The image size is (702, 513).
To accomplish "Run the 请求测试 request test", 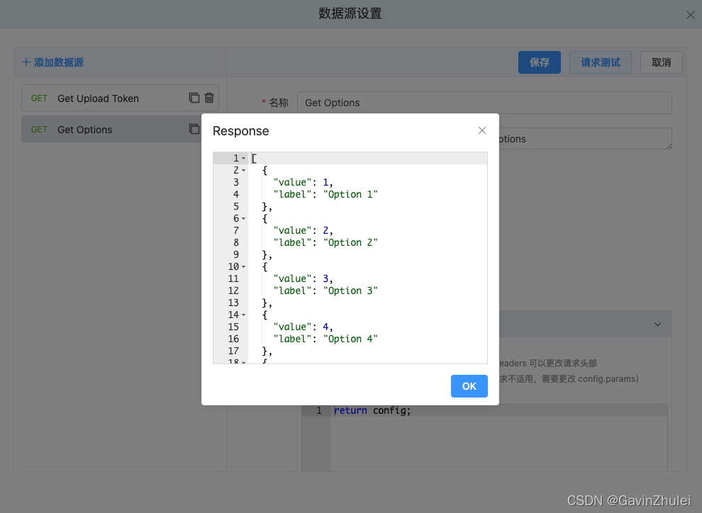I will [600, 62].
